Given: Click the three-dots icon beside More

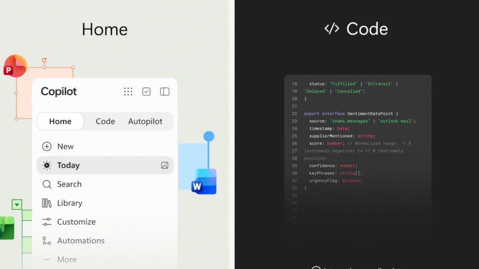Looking at the screenshot, I should 47,259.
